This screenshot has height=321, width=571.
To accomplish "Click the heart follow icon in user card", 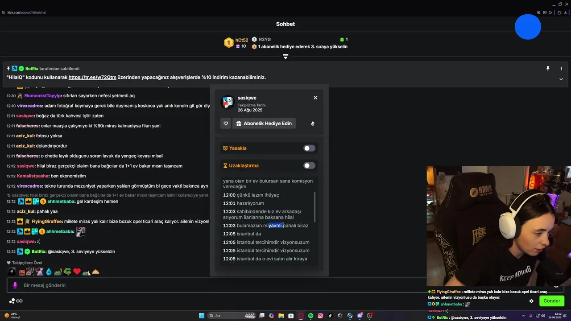I will coord(226,123).
